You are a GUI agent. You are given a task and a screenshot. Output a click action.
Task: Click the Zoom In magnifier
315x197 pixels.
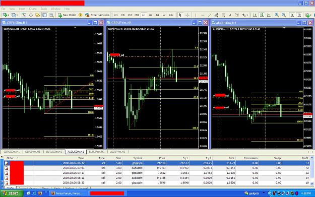click(277, 15)
